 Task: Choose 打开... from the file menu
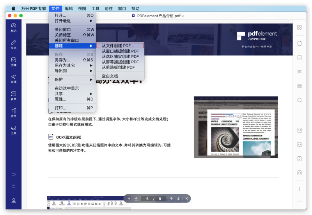(72, 15)
